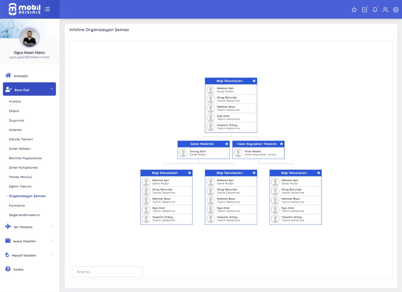The image size is (402, 292).
Task: Select Oya Atan in bottom-middle card
Action: pyautogui.click(x=231, y=209)
